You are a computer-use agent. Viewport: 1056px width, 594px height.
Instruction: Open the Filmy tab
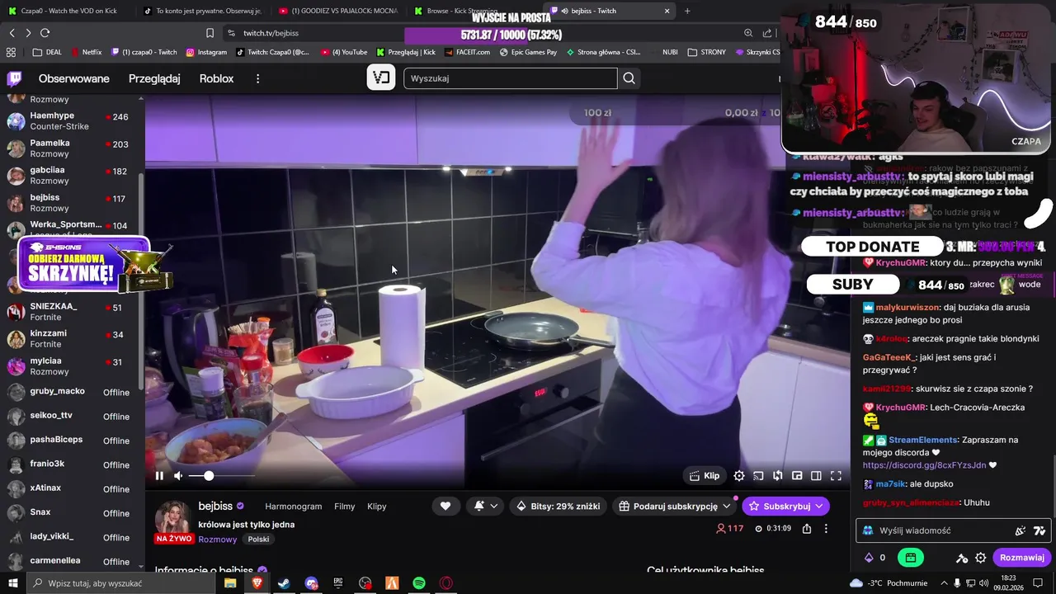click(344, 507)
